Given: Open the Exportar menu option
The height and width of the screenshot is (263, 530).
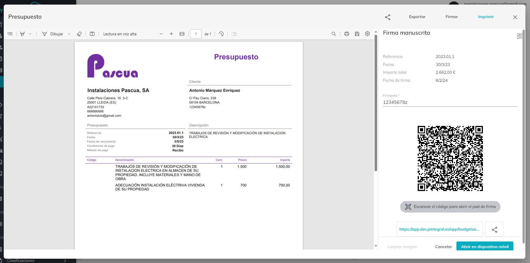Looking at the screenshot, I should click(417, 17).
